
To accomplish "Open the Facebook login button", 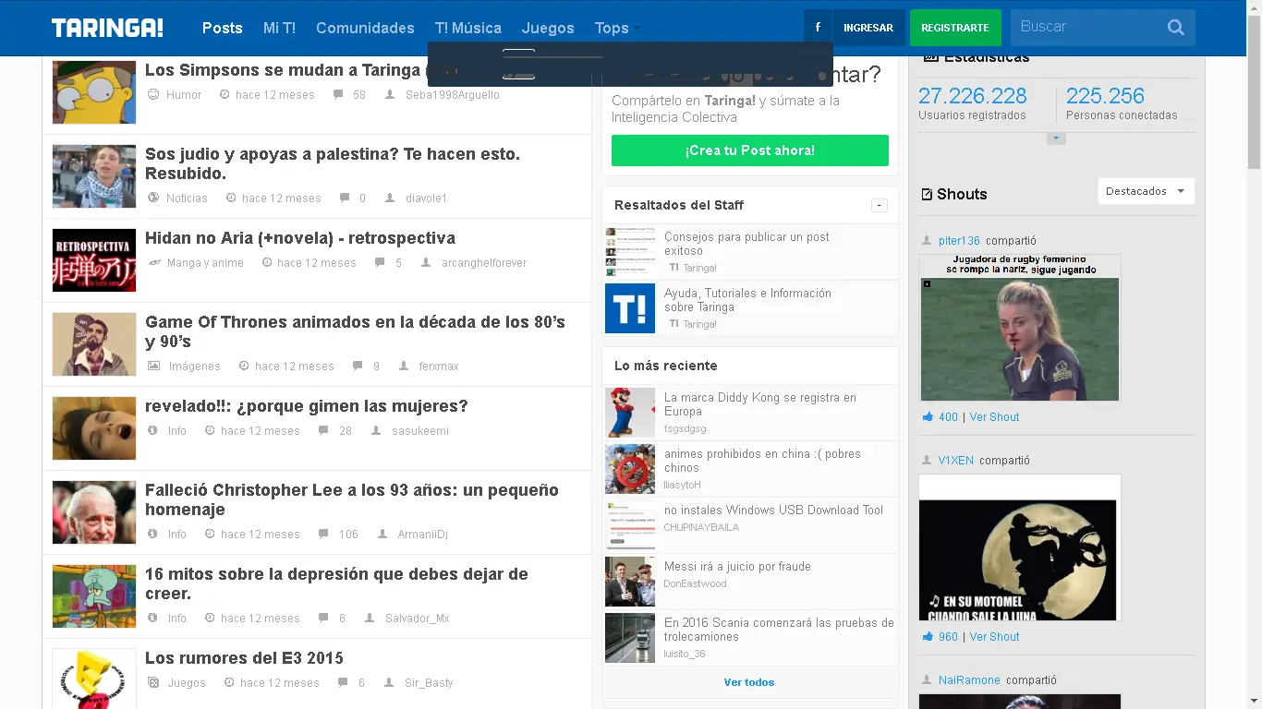I will click(x=818, y=28).
